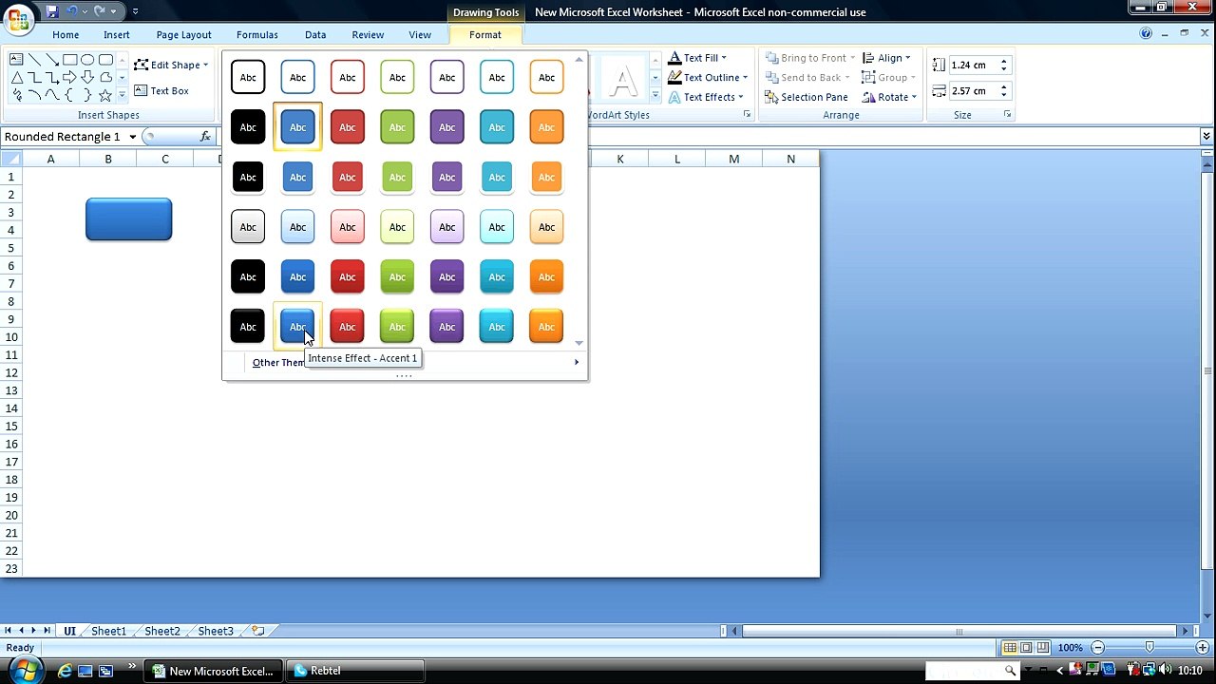The width and height of the screenshot is (1216, 684).
Task: Click the shape height field 1.24 cm
Action: (972, 65)
